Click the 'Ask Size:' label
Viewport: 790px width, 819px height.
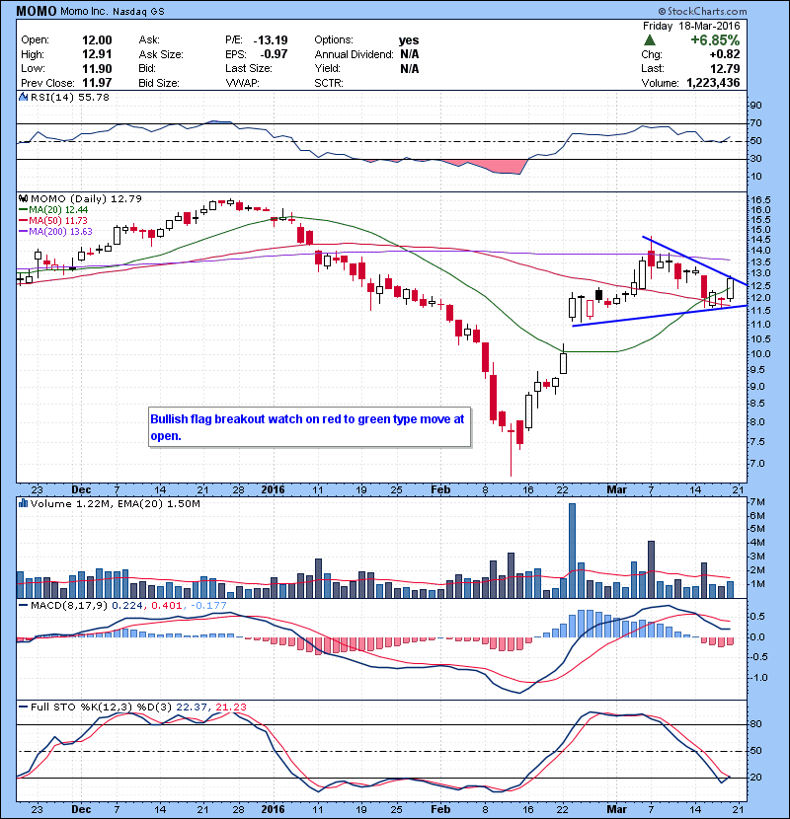(x=161, y=54)
